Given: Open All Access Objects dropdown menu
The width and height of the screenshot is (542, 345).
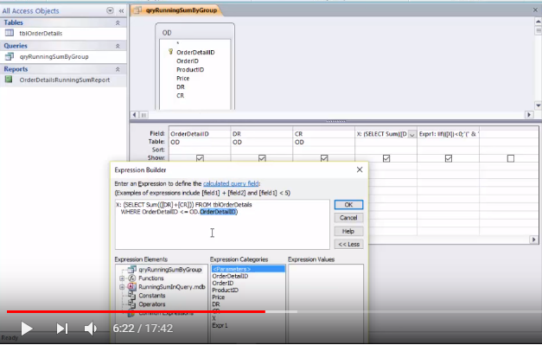Looking at the screenshot, I should [110, 10].
